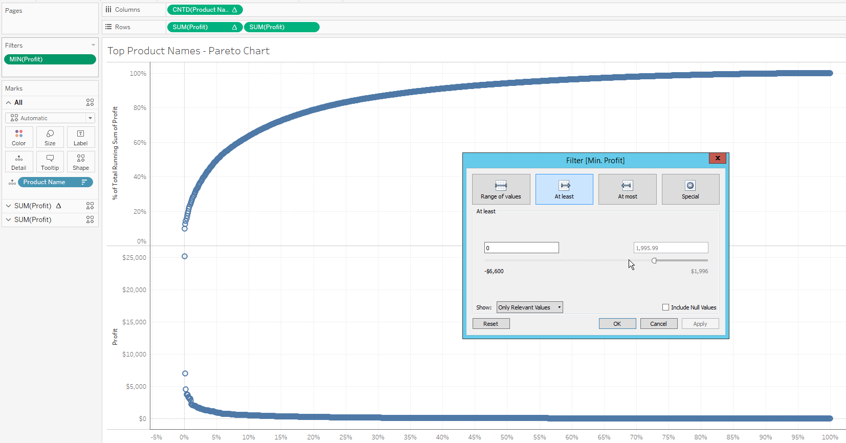Select the CNTD(Product Name) pill on Columns

205,10
